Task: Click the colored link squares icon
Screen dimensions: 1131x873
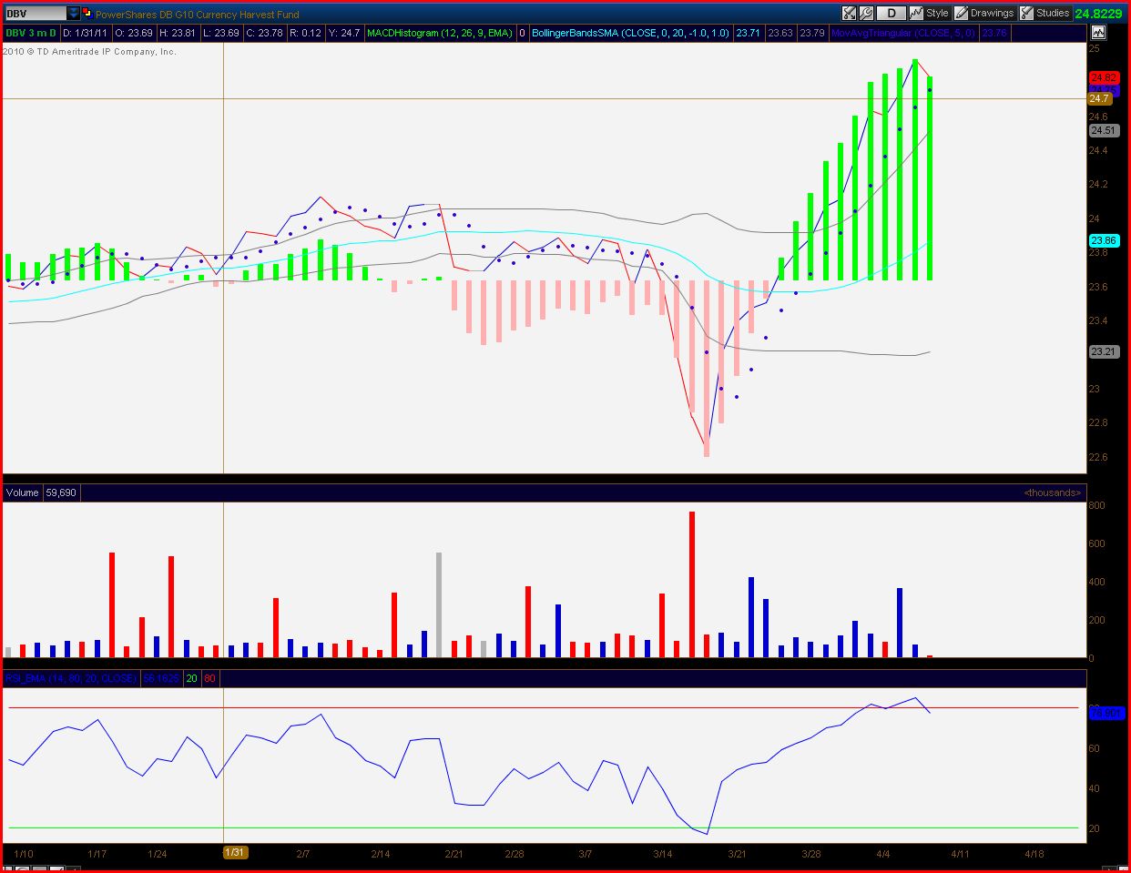Action: (x=87, y=14)
